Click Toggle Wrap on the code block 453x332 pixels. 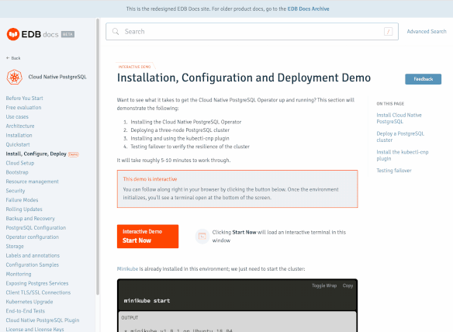(x=324, y=285)
